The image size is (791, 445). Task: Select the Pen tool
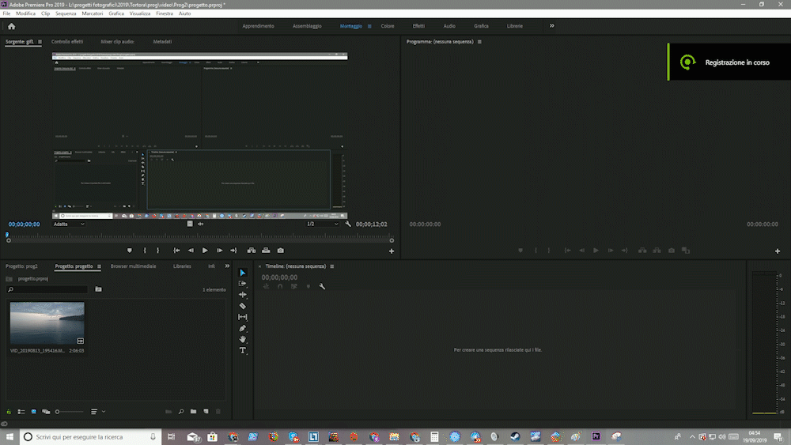[243, 328]
